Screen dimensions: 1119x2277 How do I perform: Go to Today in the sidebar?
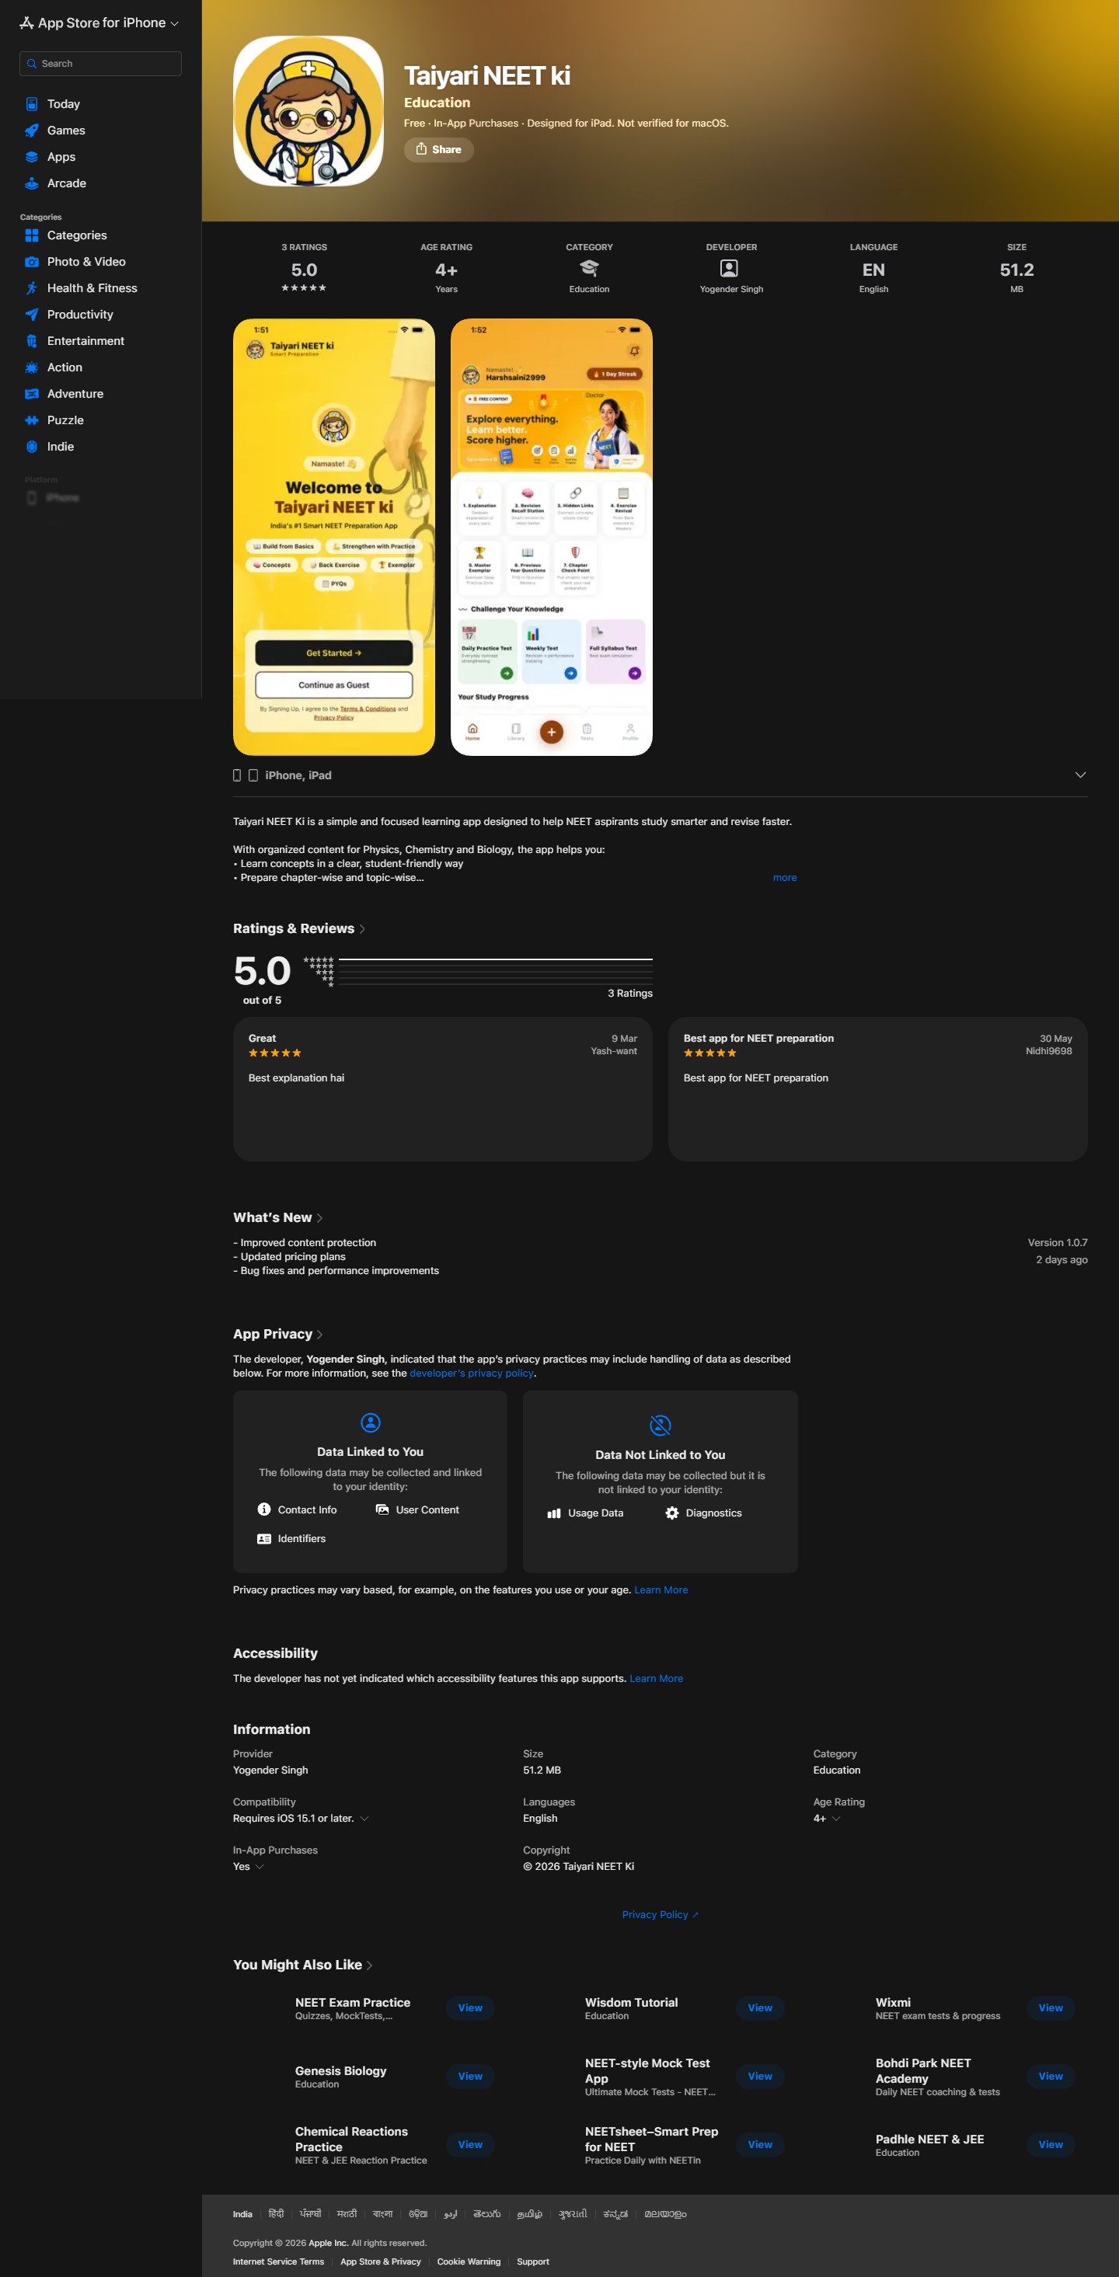64,104
